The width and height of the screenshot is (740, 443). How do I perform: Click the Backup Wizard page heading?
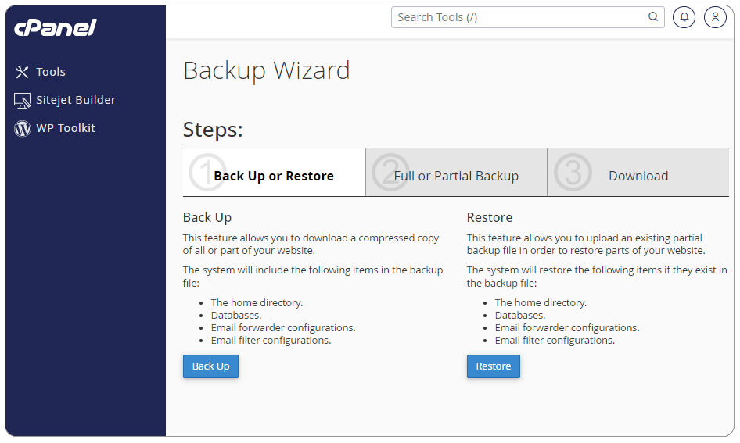[x=267, y=70]
